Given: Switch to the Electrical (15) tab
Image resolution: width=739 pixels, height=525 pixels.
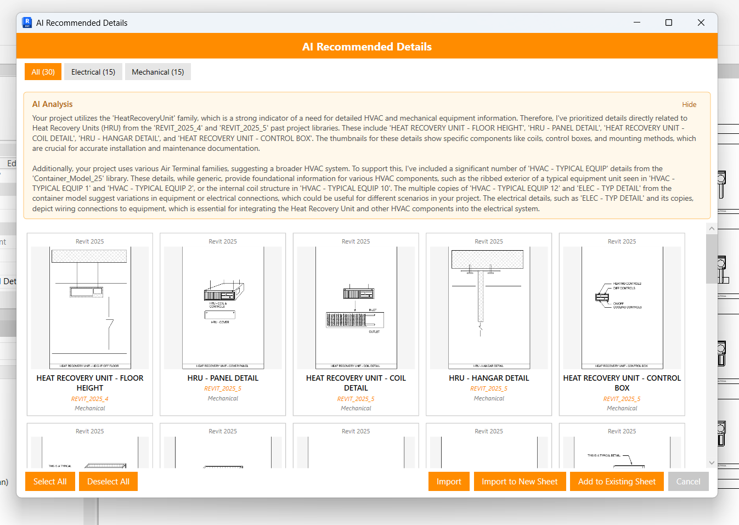Looking at the screenshot, I should tap(93, 72).
